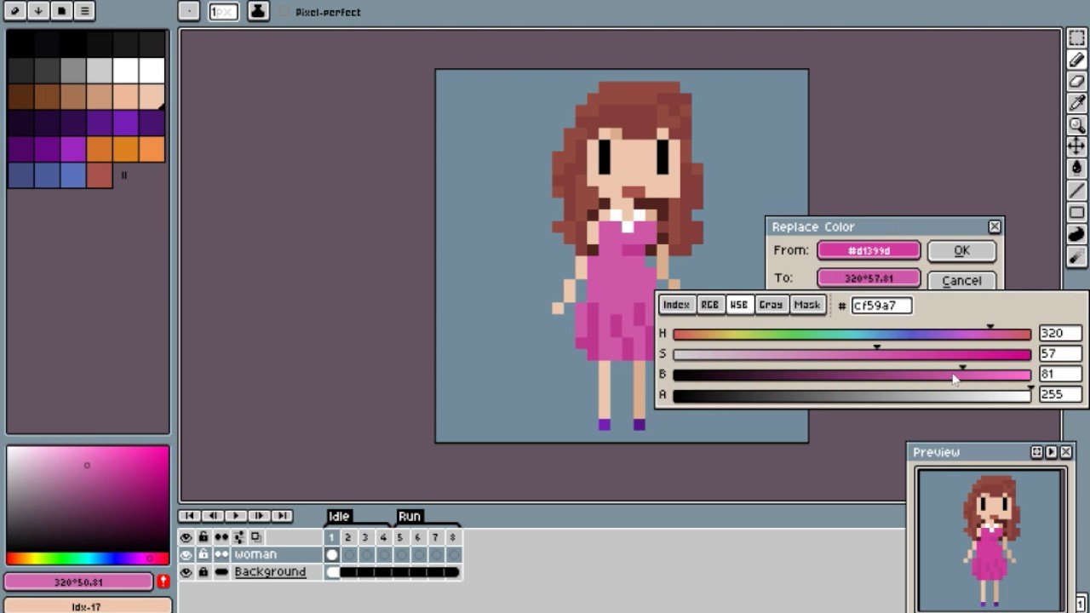The image size is (1090, 613).
Task: Switch to the Mask color tab
Action: click(806, 305)
